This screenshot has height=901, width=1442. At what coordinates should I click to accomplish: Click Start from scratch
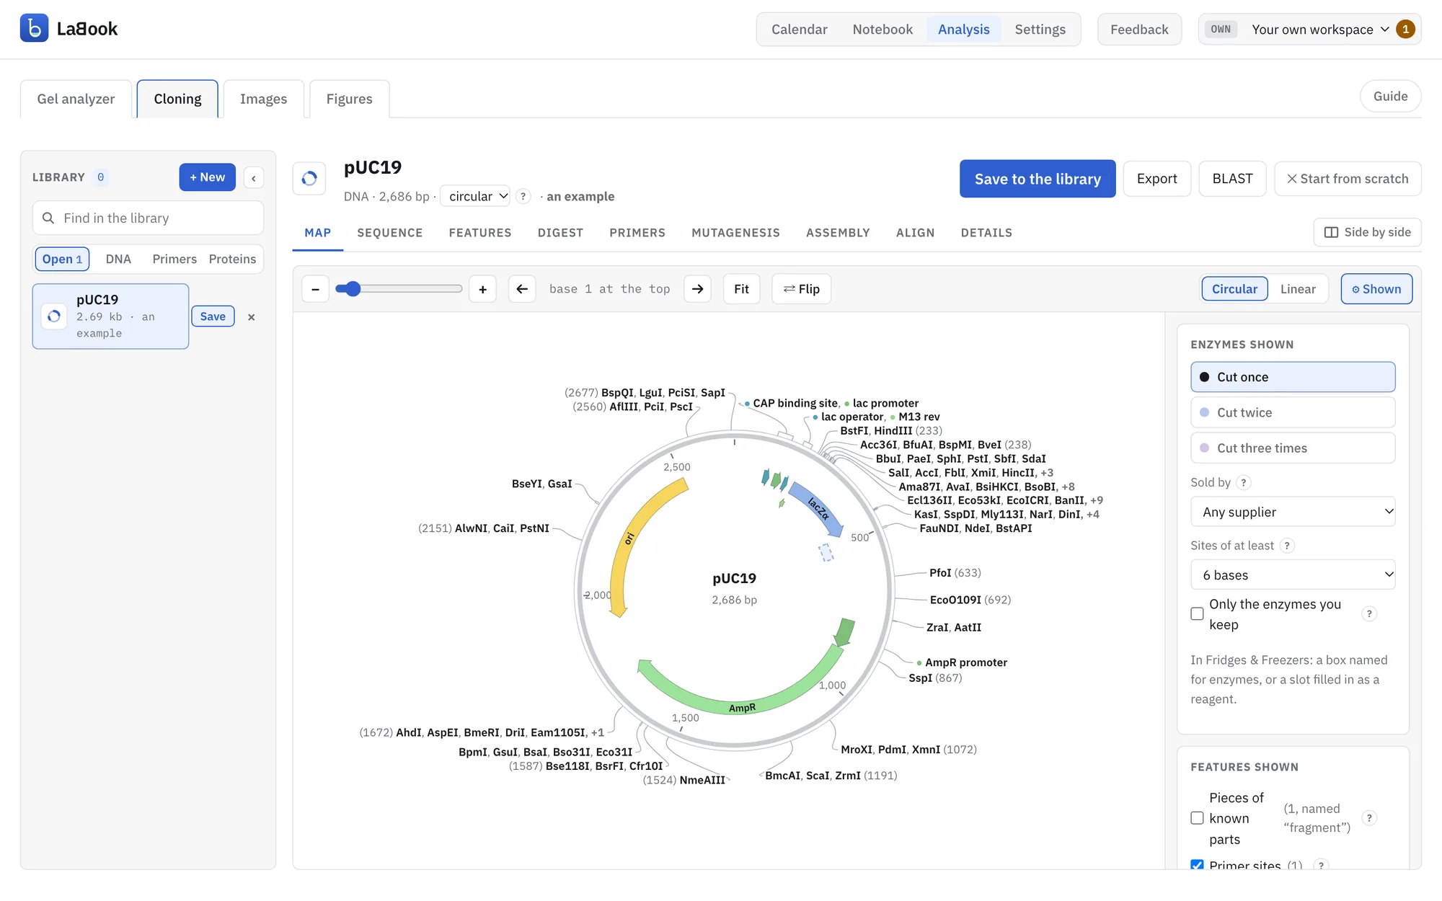click(1348, 179)
